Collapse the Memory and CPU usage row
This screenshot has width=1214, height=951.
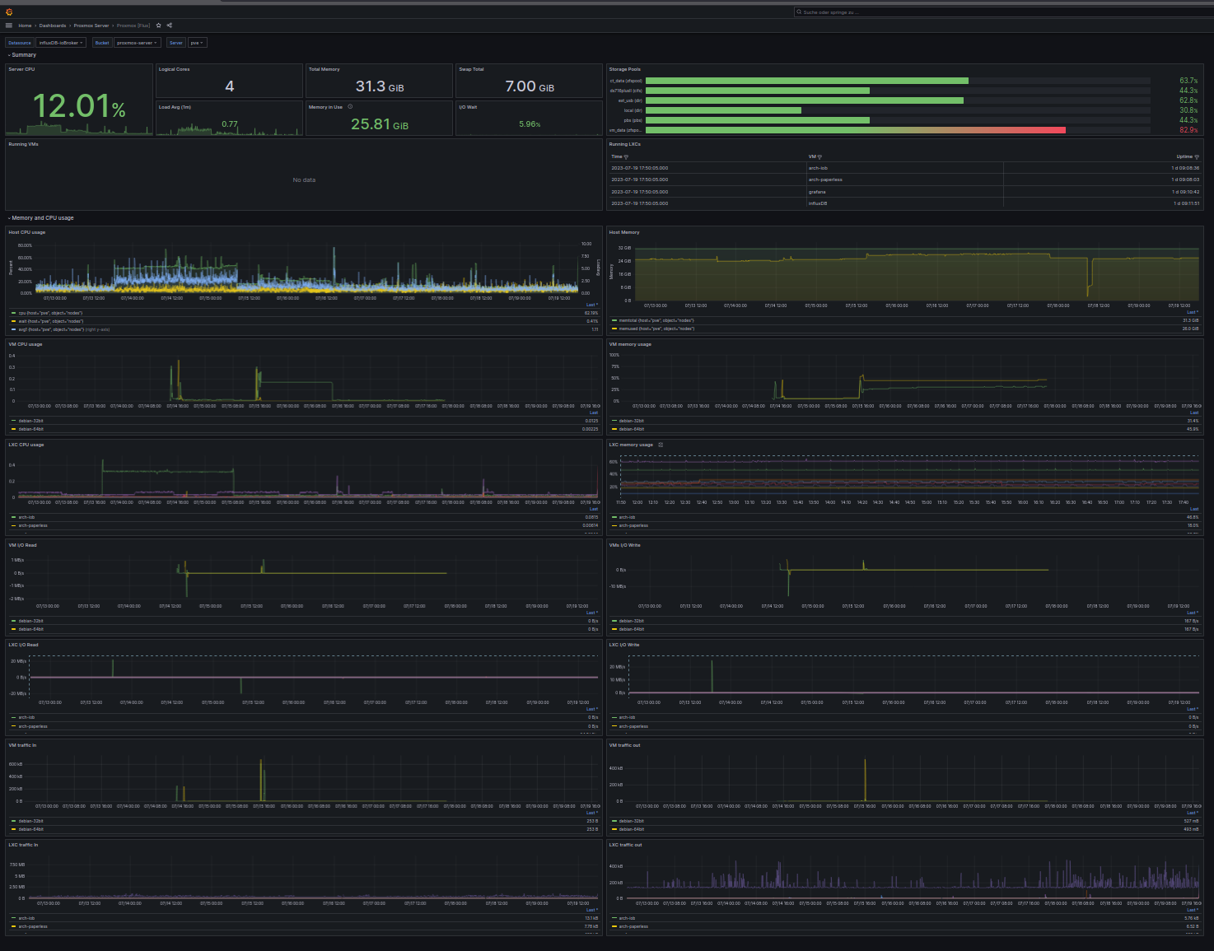pyautogui.click(x=41, y=218)
